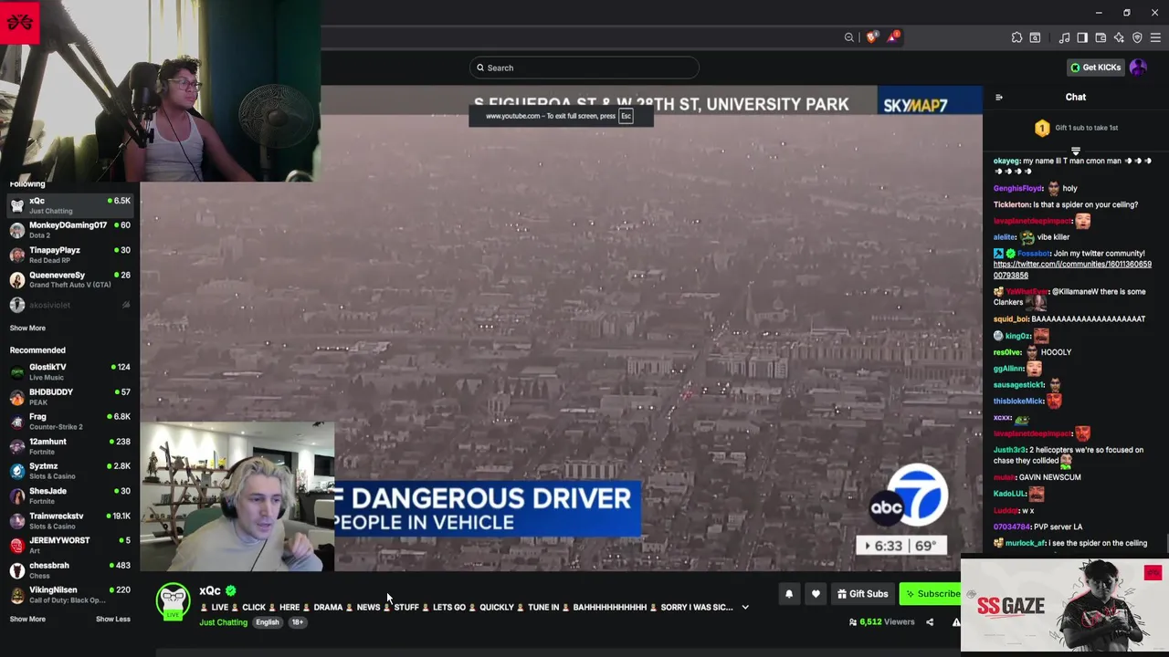The width and height of the screenshot is (1169, 657).
Task: Click the Get KICKs button
Action: pyautogui.click(x=1095, y=68)
